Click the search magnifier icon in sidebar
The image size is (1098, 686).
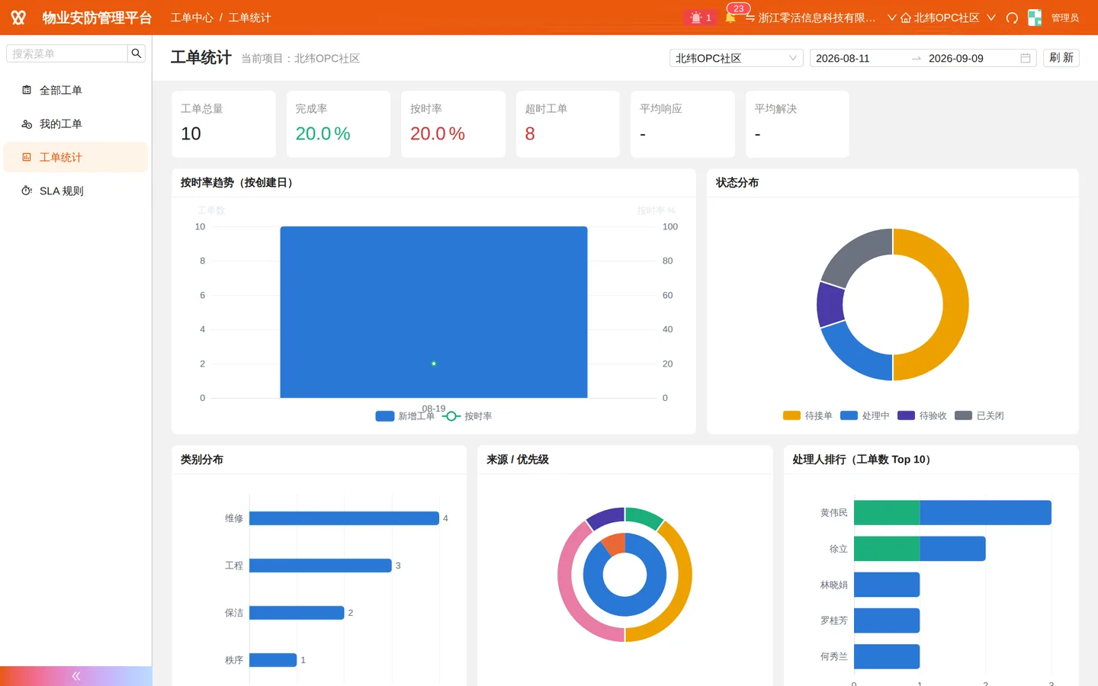(136, 53)
